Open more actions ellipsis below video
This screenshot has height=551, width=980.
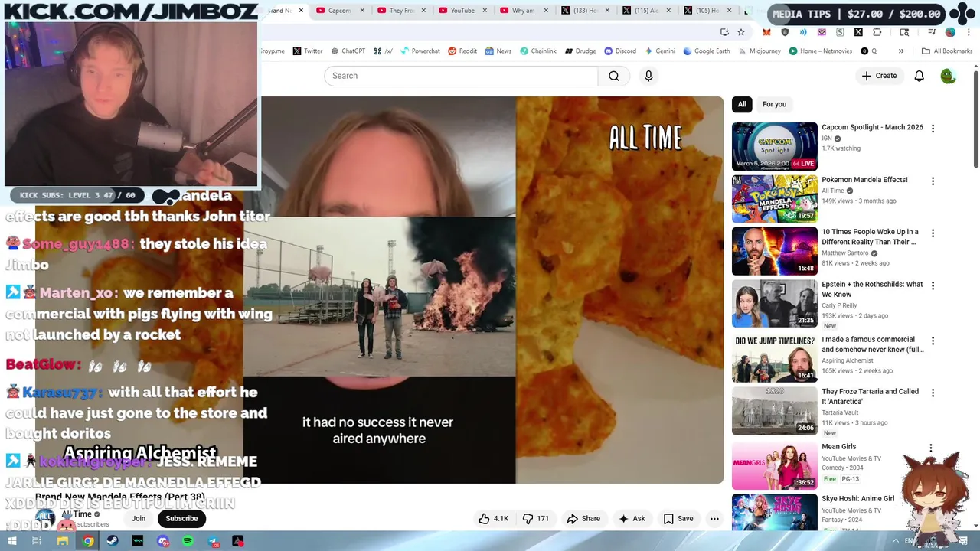[x=714, y=518]
